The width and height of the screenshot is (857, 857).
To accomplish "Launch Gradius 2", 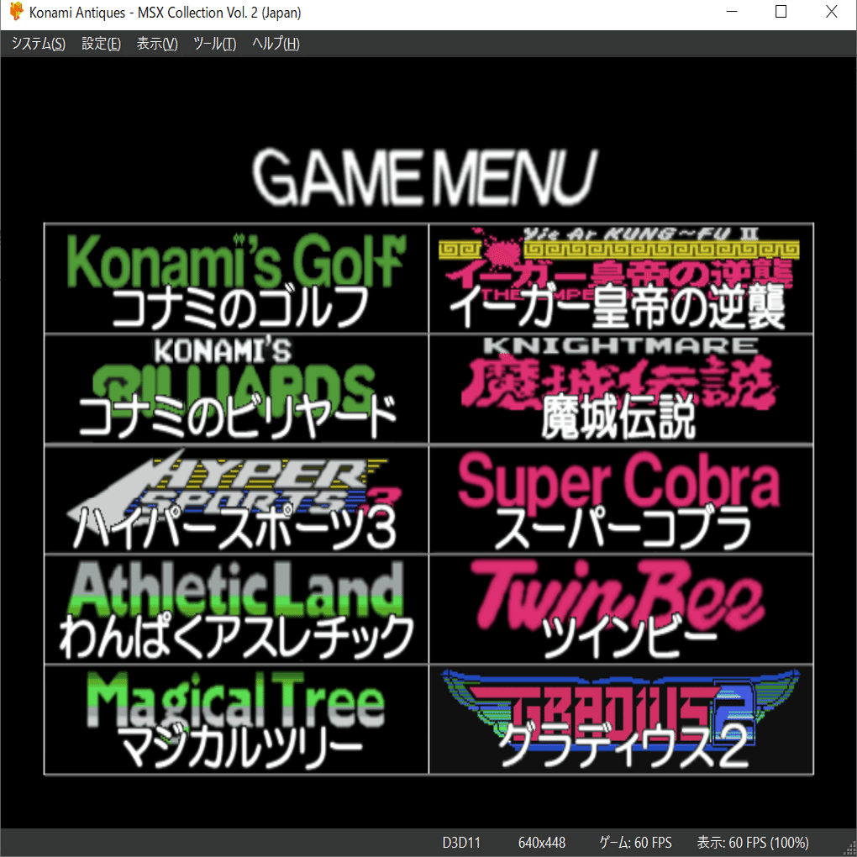I will pyautogui.click(x=622, y=721).
